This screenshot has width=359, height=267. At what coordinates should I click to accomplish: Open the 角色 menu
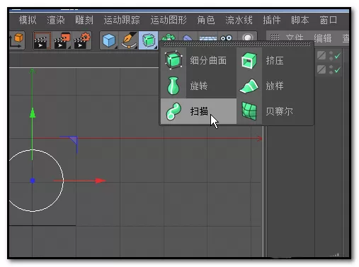[x=206, y=20]
